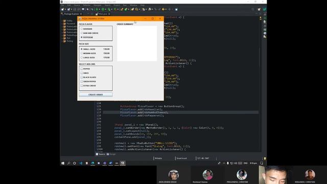The height and width of the screenshot is (184, 327).
Task: Switch to the Package Explorer tab
Action: coord(72,14)
